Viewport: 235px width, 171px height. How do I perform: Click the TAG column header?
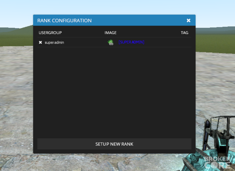[185, 33]
